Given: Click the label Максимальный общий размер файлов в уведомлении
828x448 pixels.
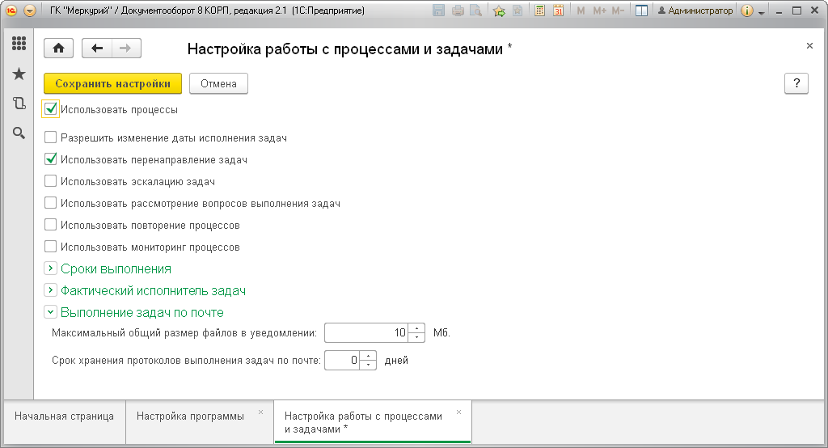Looking at the screenshot, I should [x=184, y=333].
